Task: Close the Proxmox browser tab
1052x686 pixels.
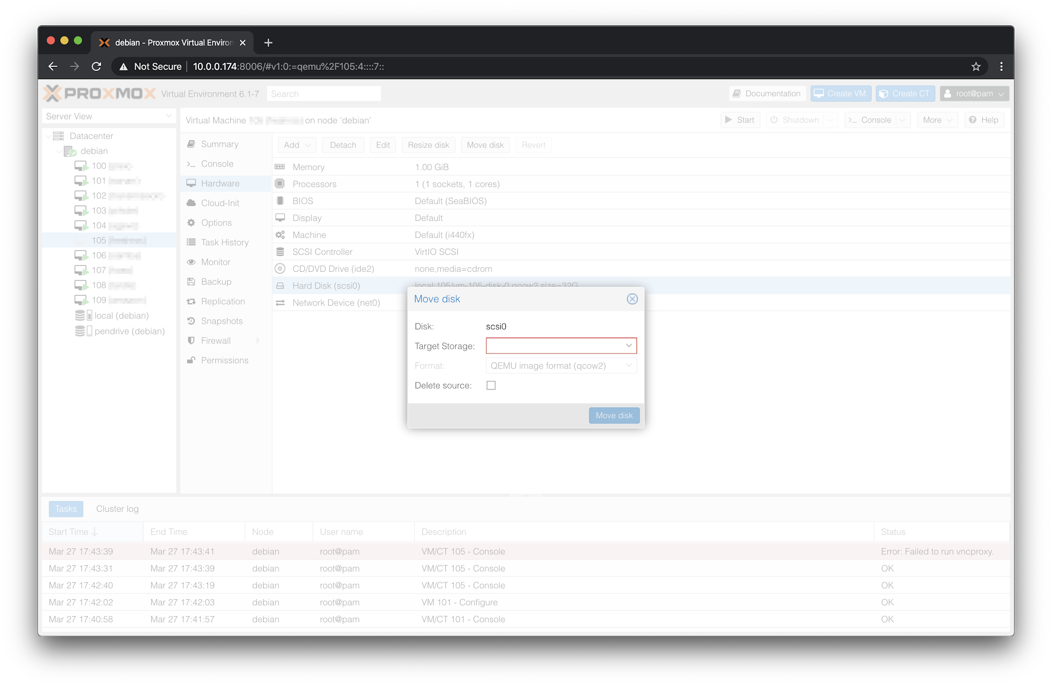Action: point(242,43)
